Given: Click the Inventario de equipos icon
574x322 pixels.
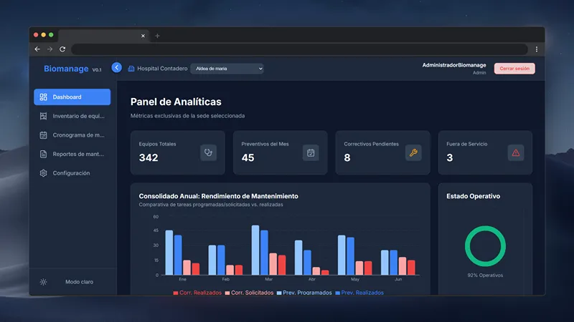Looking at the screenshot, I should click(x=43, y=116).
